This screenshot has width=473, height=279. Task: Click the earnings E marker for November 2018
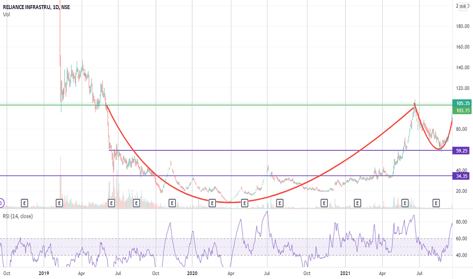(24, 203)
